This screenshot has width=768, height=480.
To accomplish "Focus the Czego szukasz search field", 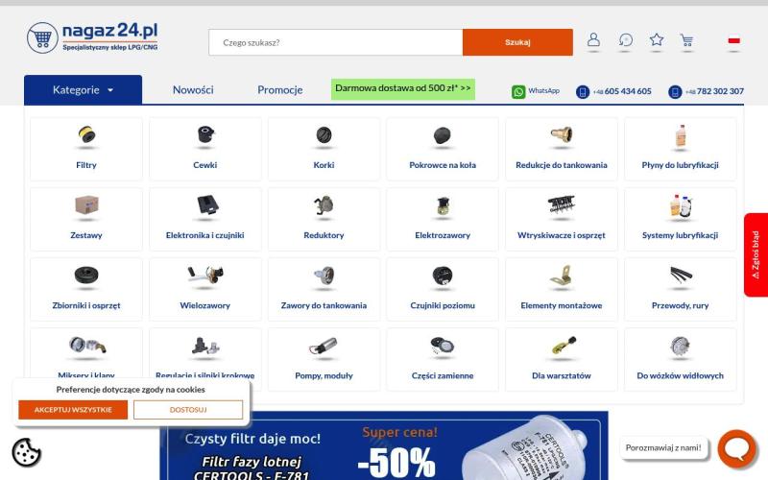I will (335, 42).
